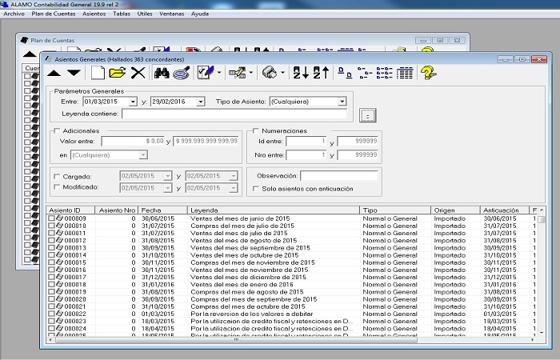Click up arrow icon in Plan de Cuentas window
The width and height of the screenshot is (560, 360).
tap(30, 54)
